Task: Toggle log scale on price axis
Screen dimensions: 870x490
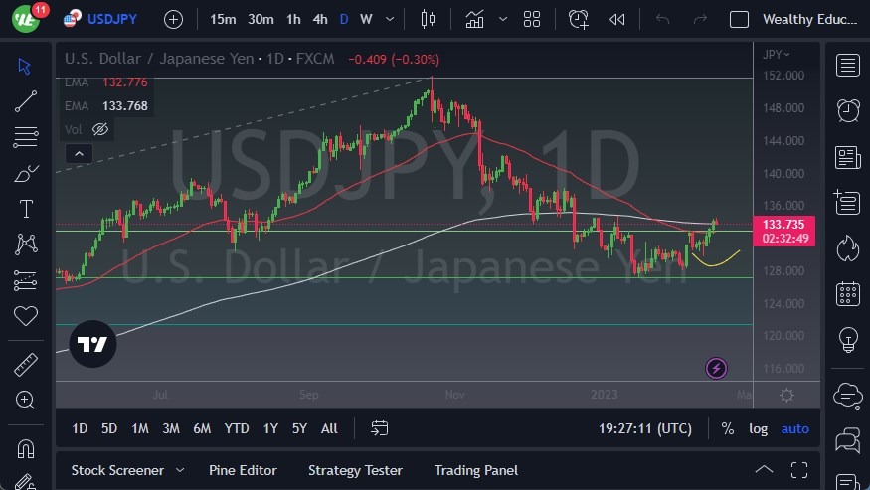Action: click(x=758, y=428)
